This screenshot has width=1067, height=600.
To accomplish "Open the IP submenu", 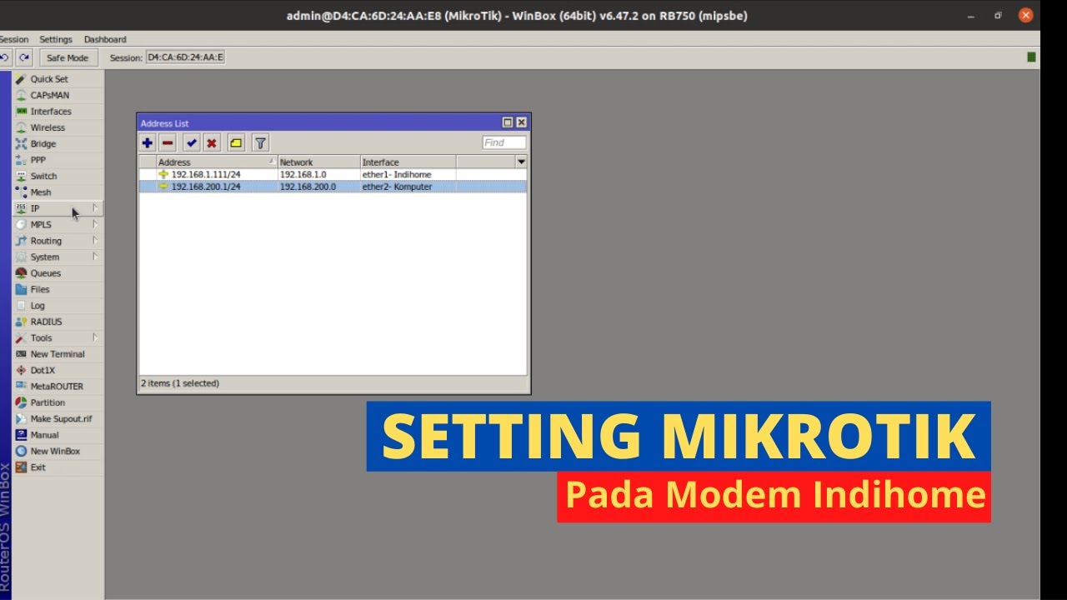I will pos(58,208).
